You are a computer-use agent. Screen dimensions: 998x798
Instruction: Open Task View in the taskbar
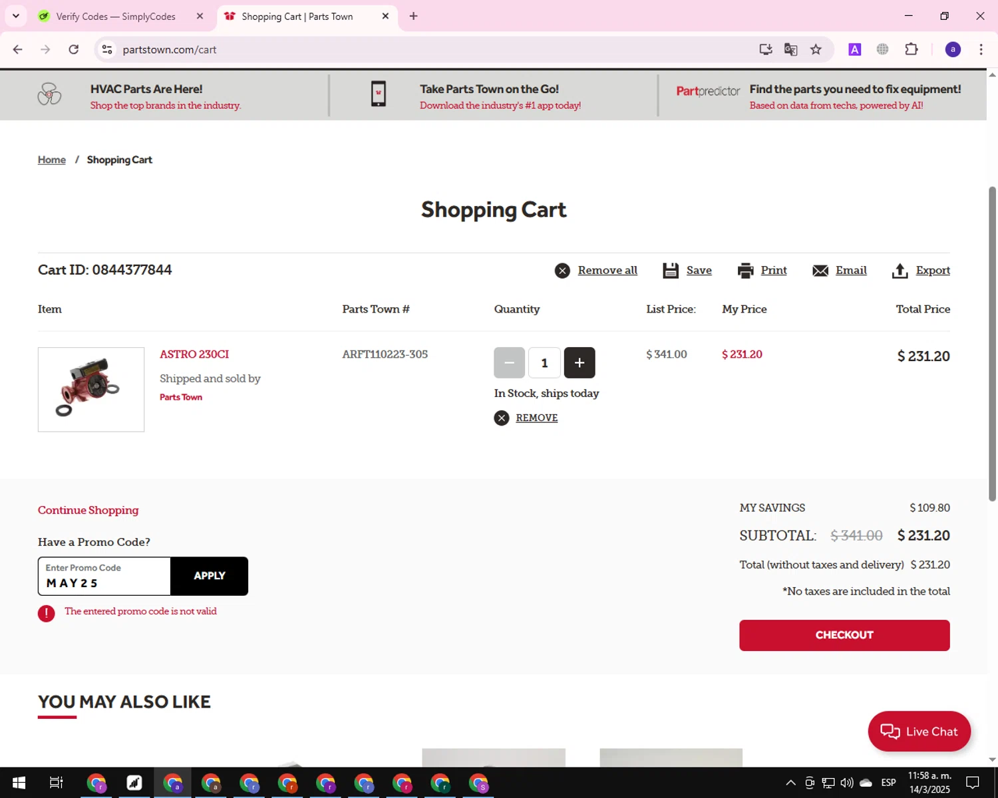[x=57, y=783]
